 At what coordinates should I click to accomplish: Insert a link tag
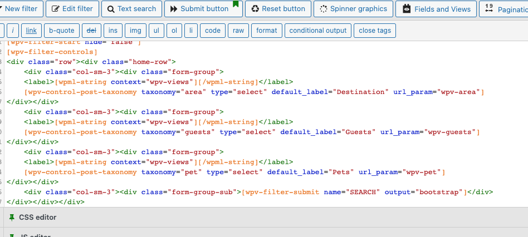(x=31, y=31)
